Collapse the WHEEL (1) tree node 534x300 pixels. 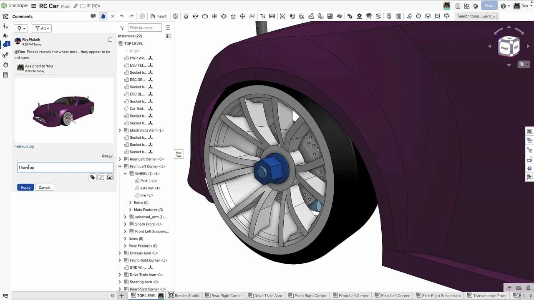[x=125, y=174]
